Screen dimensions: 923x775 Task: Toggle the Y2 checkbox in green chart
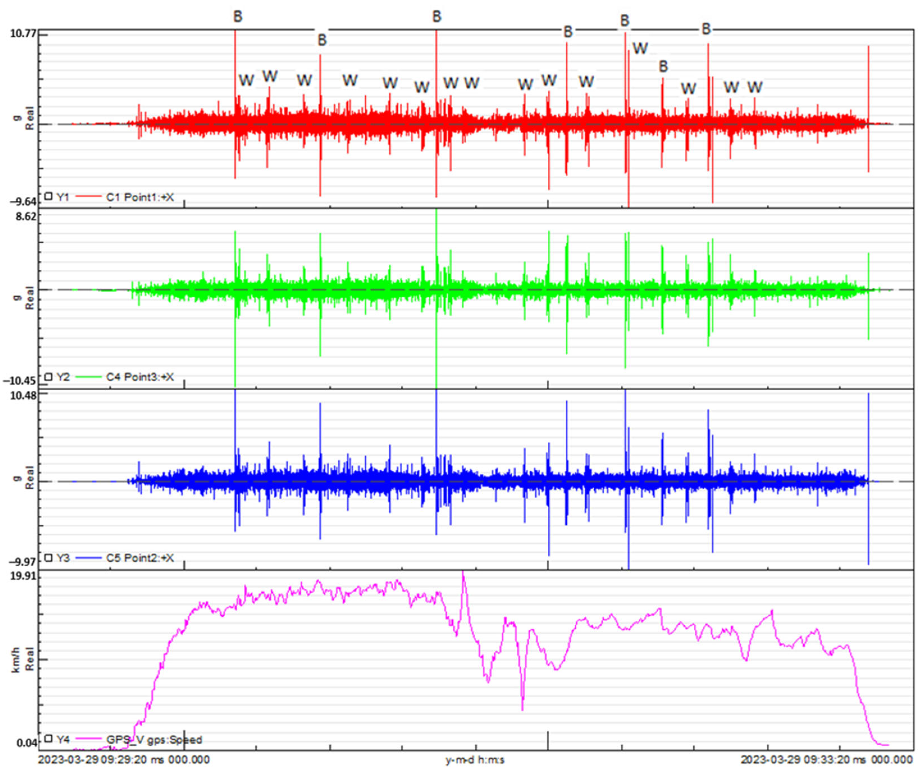click(x=49, y=377)
